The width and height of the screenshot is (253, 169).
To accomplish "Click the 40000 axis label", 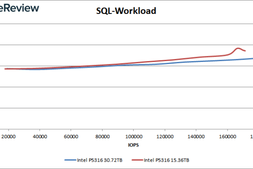I will tap(40, 136).
